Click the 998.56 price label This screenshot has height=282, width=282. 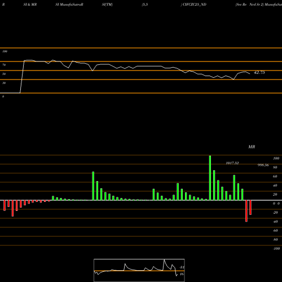pos(263,165)
